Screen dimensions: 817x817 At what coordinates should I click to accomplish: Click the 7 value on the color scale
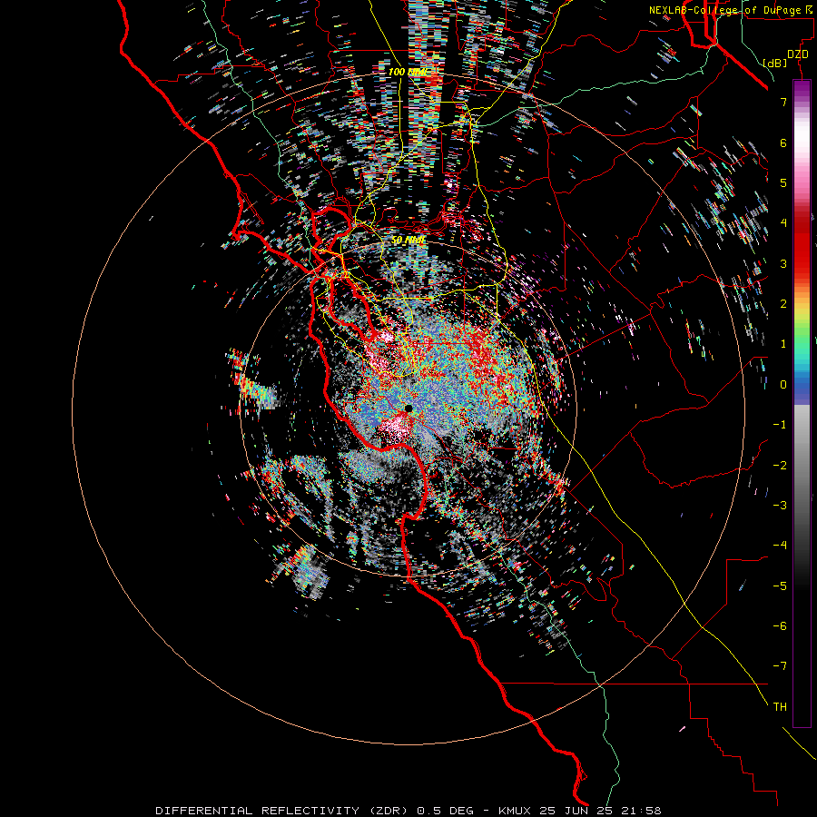[783, 102]
